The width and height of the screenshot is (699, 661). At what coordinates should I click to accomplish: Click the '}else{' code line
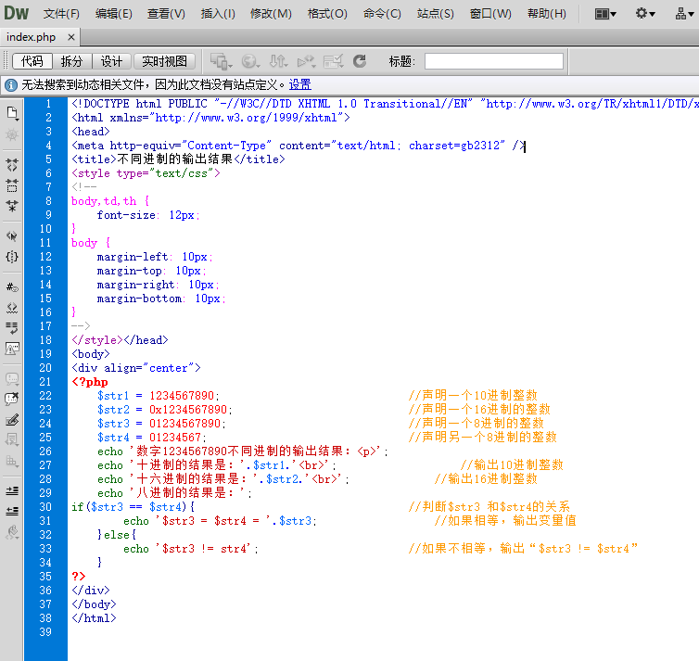[x=117, y=534]
